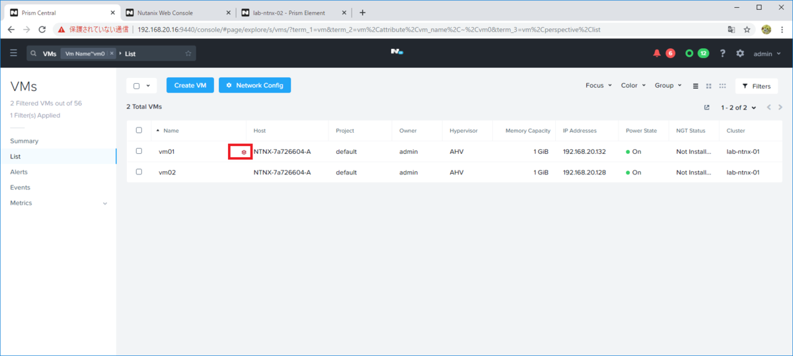793x356 pixels.
Task: Open the alerts bell icon
Action: [x=657, y=53]
